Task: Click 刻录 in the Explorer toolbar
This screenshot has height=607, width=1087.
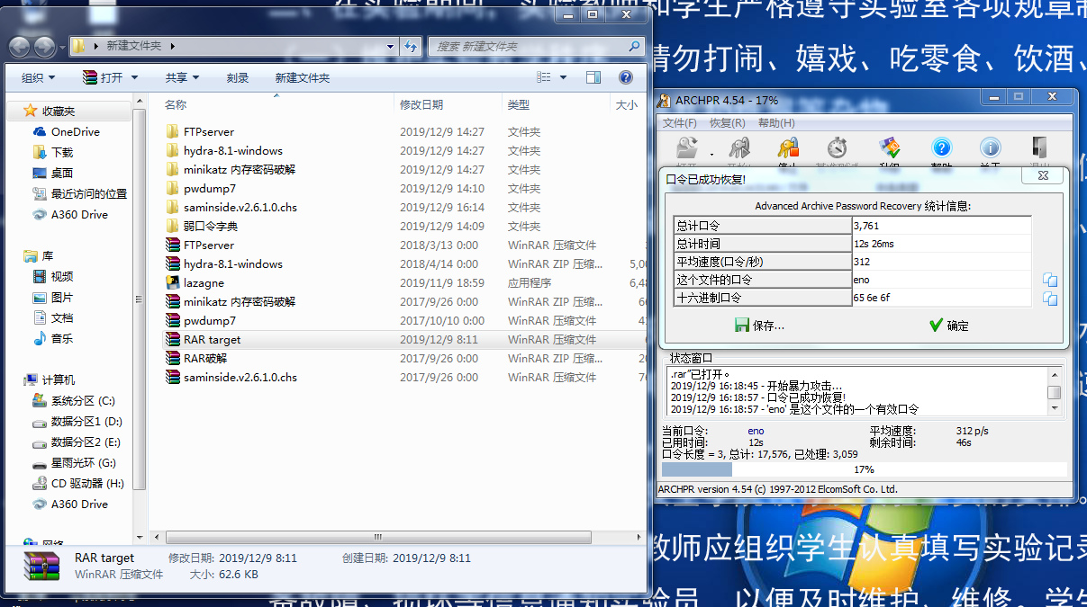Action: [238, 77]
